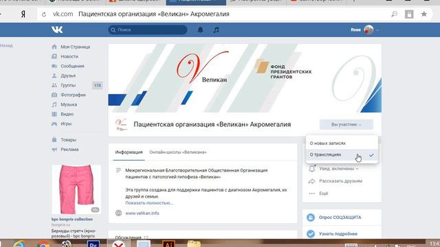
Task: Click the pink shorts ad thumbnail
Action: click(x=76, y=189)
